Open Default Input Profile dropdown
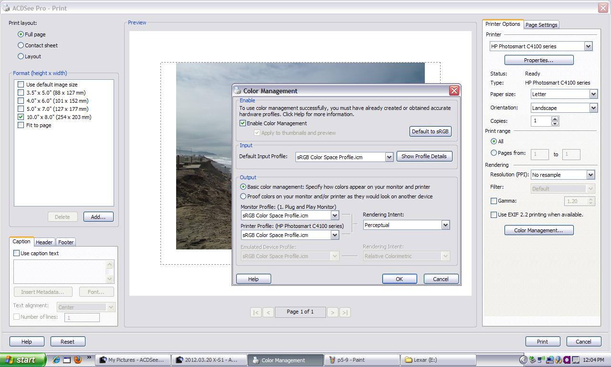 389,157
